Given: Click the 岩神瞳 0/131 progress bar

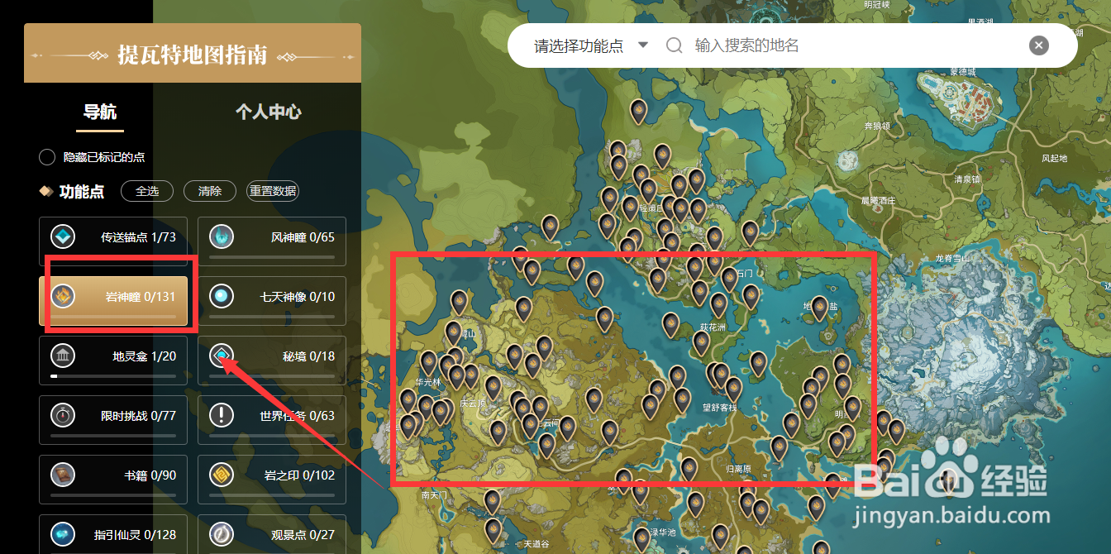Looking at the screenshot, I should [113, 316].
